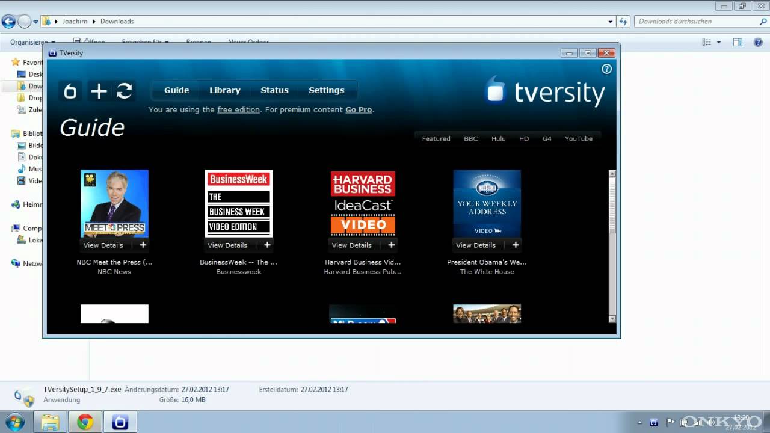Click the refresh library icon
Image resolution: width=770 pixels, height=433 pixels.
point(124,91)
